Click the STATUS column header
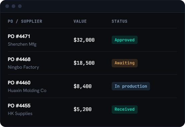The width and height of the screenshot is (185, 127). (x=119, y=21)
